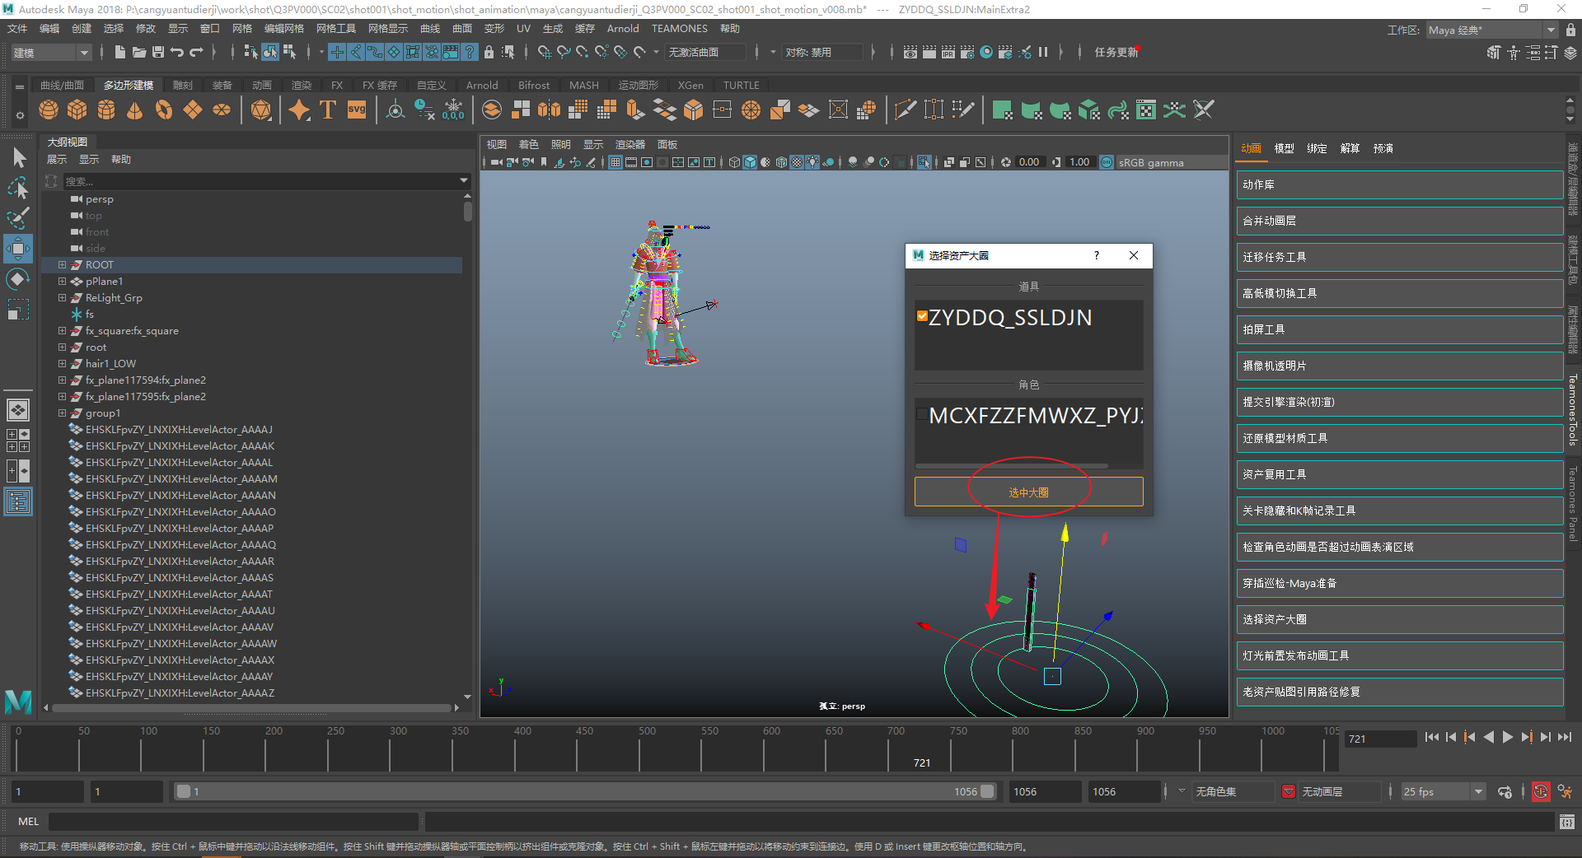
Task: Check the MCXFZZFMWXZ_PYJ character checkbox
Action: coord(922,414)
